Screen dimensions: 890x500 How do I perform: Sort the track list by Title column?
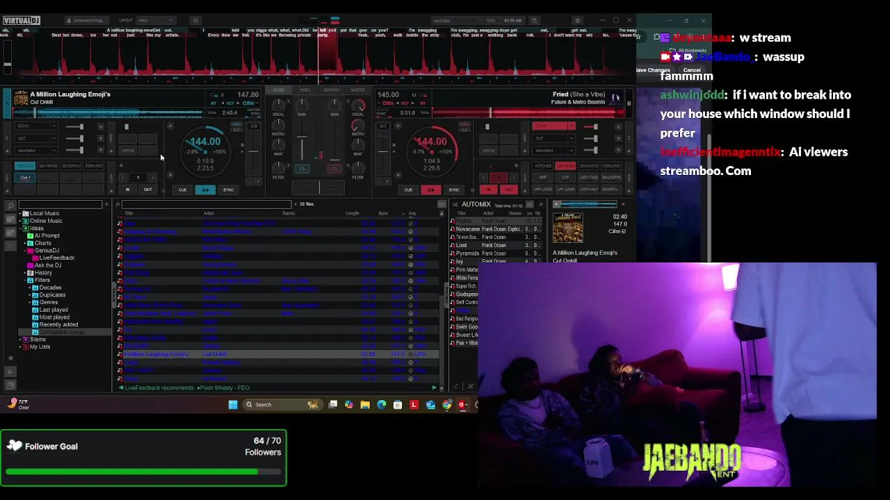pyautogui.click(x=129, y=213)
